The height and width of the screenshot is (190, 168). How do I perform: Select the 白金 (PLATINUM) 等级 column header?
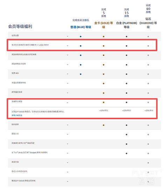(126, 25)
